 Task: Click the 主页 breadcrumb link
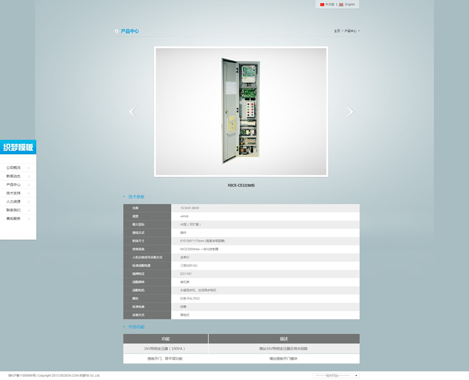(x=337, y=30)
